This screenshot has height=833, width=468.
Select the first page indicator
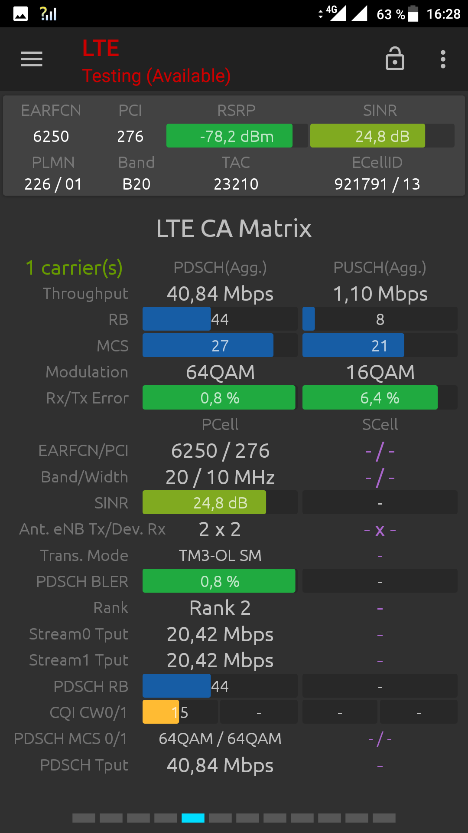tap(84, 818)
